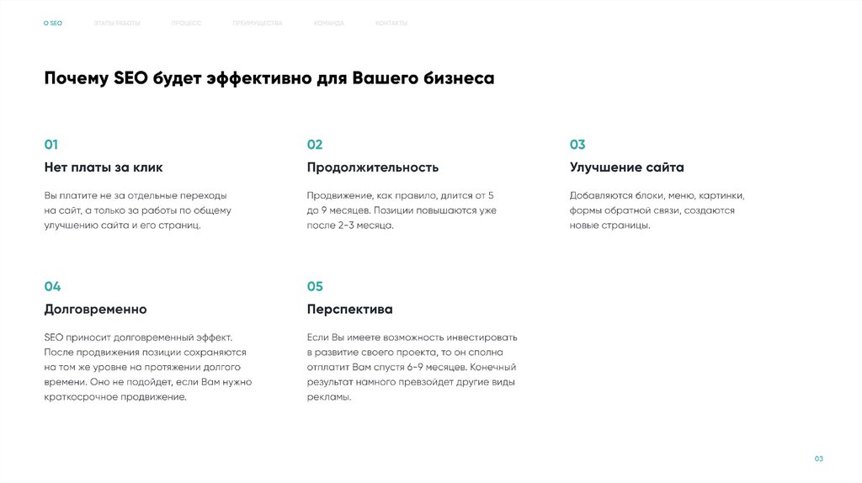Screen dimensions: 862x483
Task: Open the 'Преимущества' navigation item
Action: coord(258,23)
